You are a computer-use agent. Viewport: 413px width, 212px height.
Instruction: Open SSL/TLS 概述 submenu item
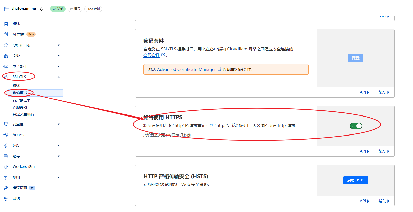(x=16, y=86)
